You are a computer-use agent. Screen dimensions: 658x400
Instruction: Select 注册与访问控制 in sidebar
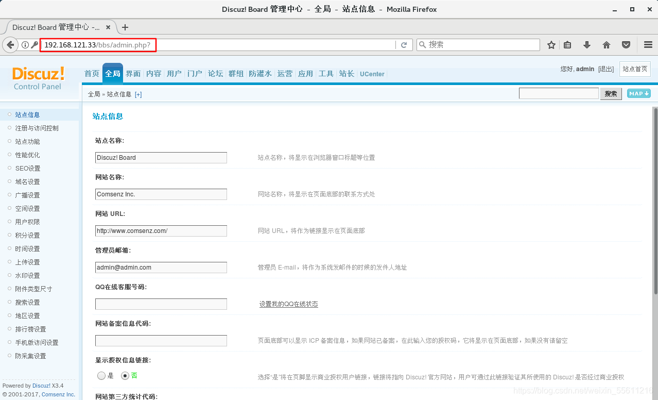click(x=37, y=128)
